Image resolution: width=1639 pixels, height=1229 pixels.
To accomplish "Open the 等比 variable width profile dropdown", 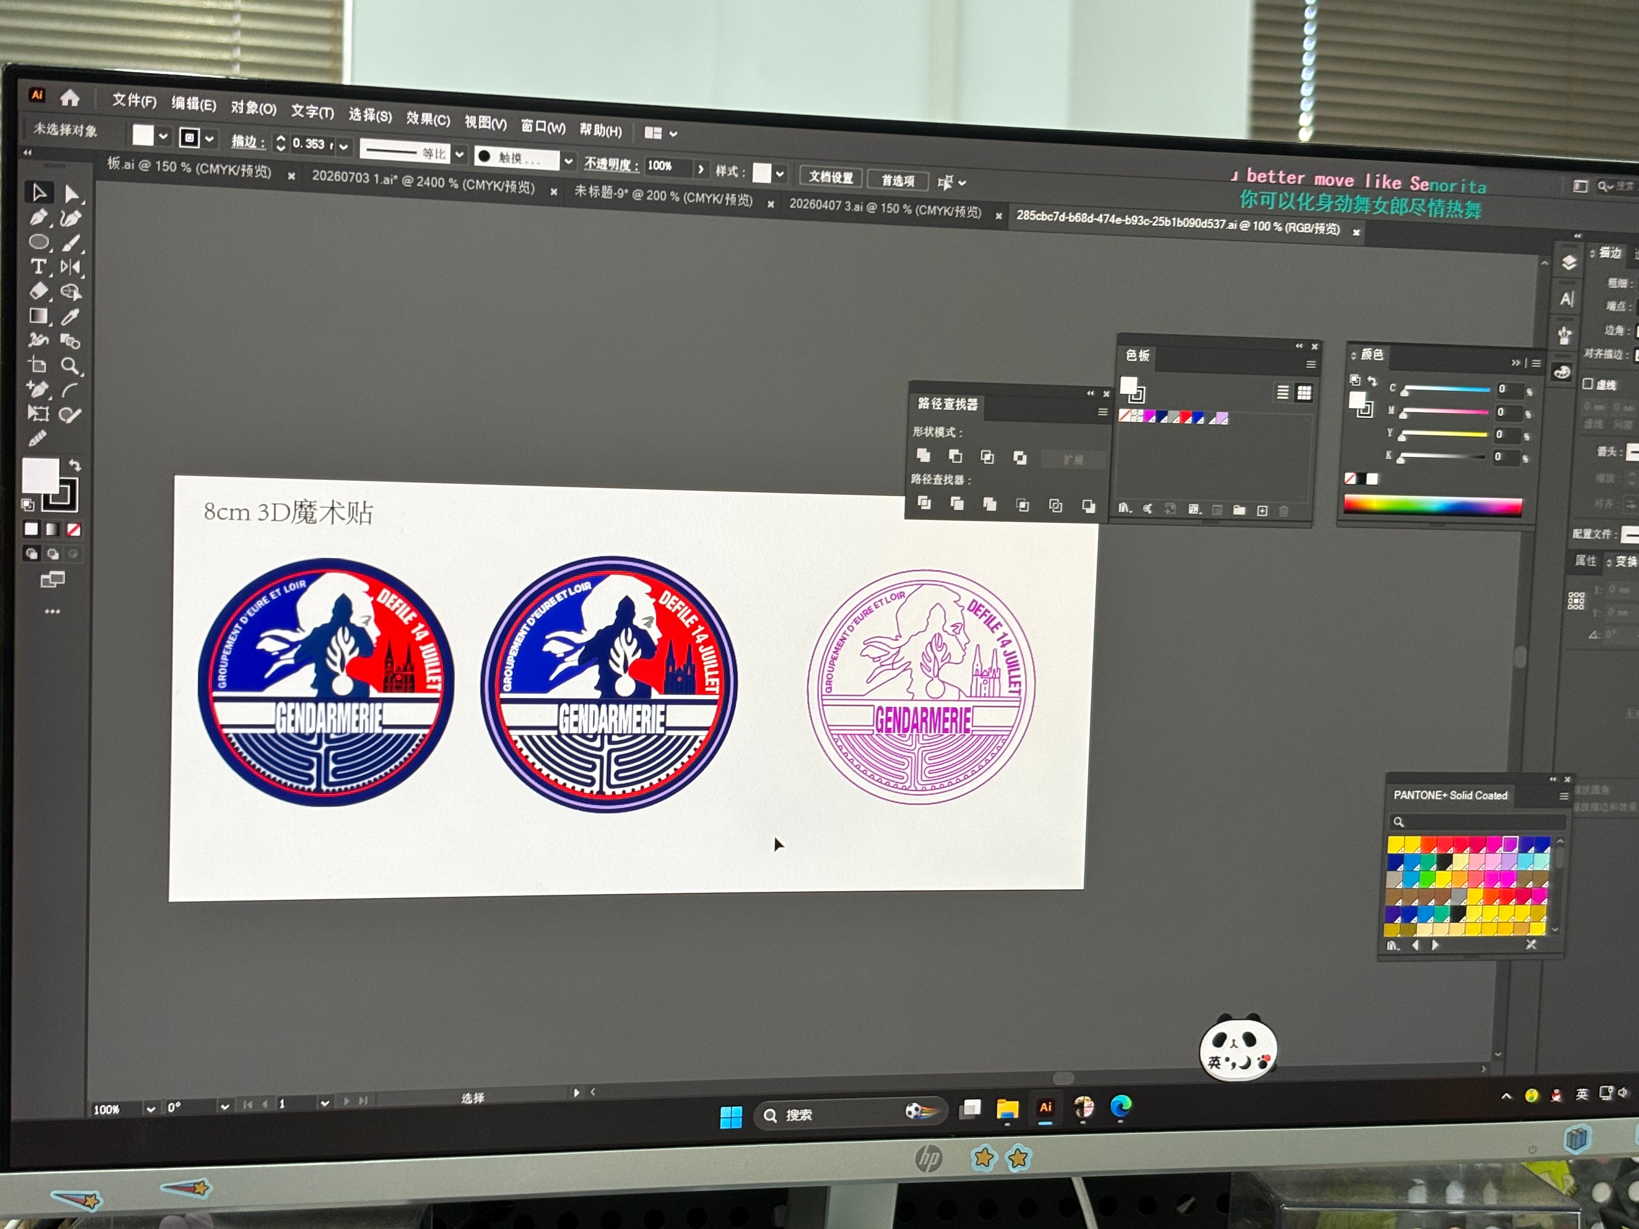I will pyautogui.click(x=459, y=154).
